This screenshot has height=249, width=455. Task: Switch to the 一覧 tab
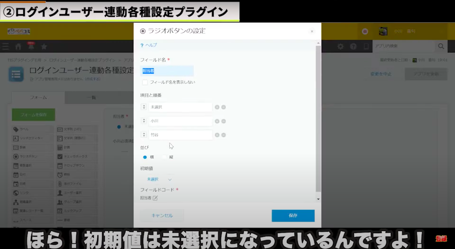[91, 97]
